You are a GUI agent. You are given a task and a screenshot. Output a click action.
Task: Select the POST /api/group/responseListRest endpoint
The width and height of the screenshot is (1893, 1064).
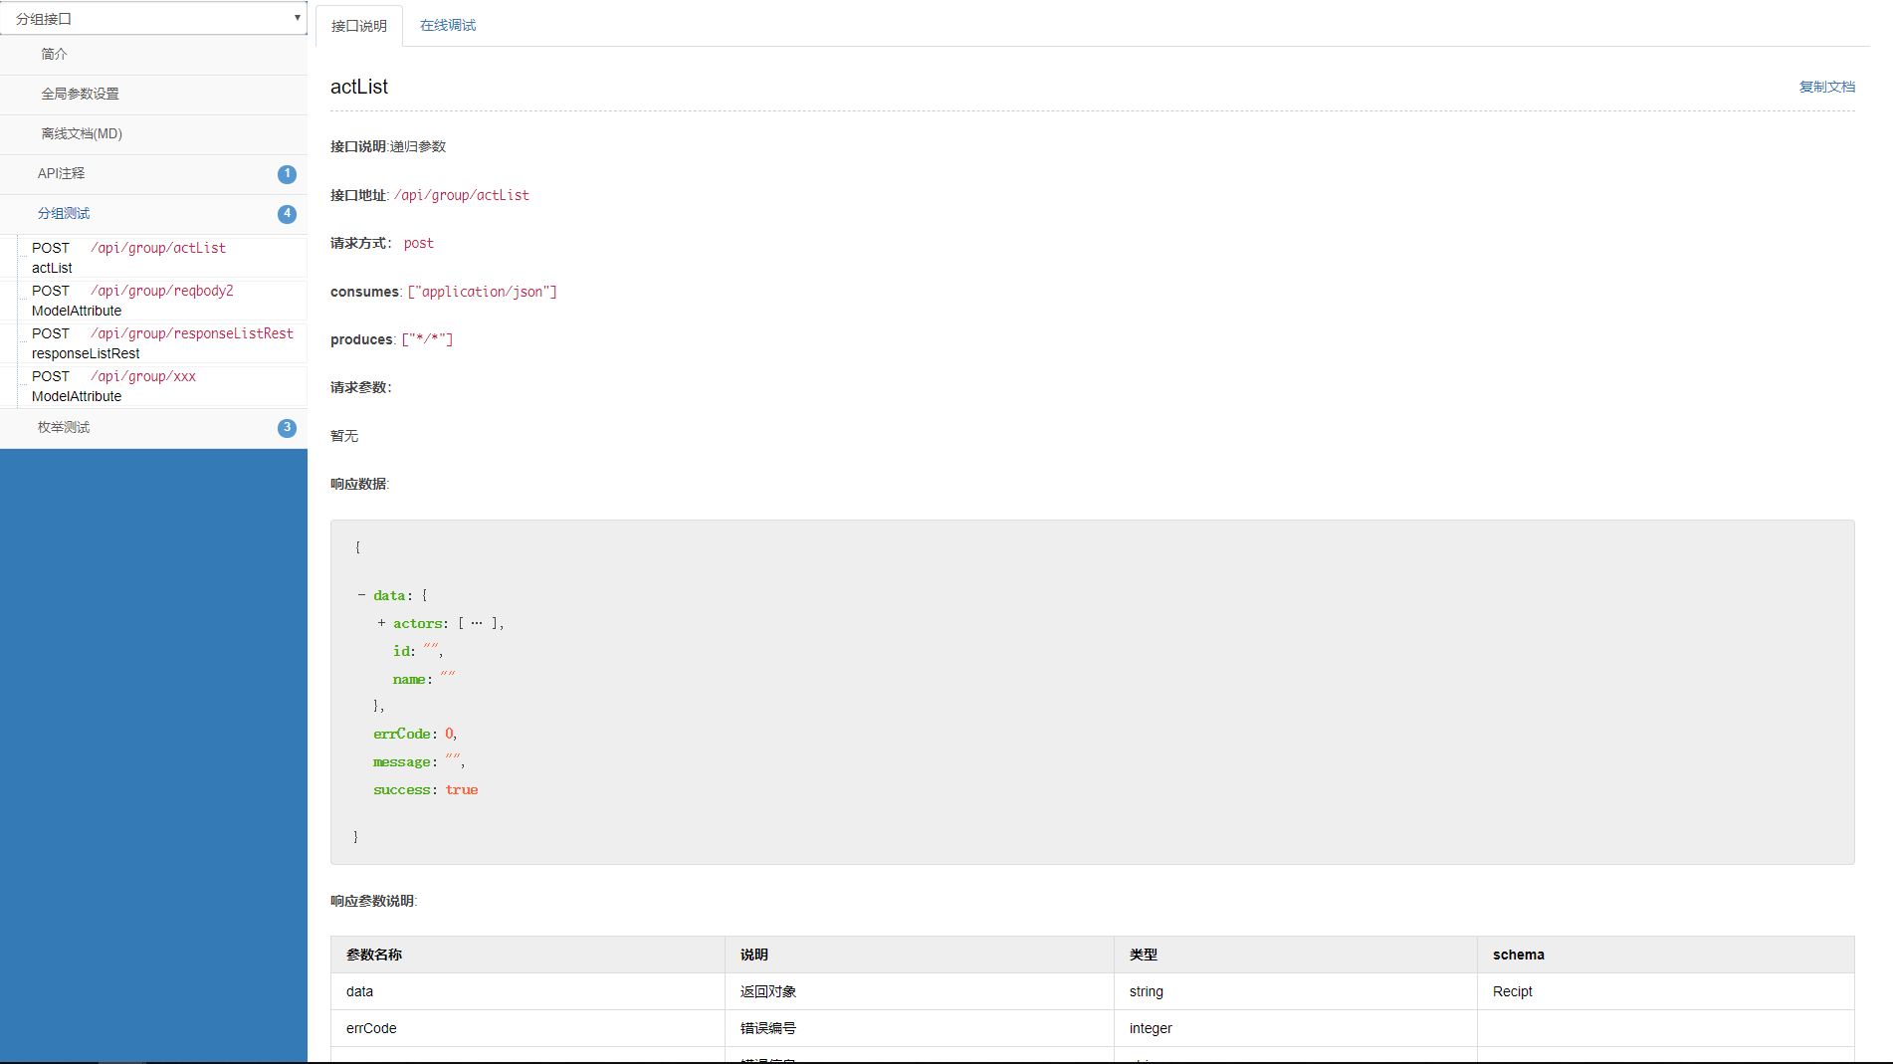coord(164,343)
